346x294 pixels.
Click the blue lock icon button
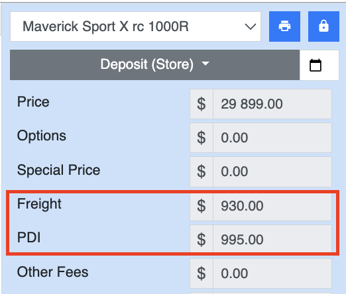(323, 26)
